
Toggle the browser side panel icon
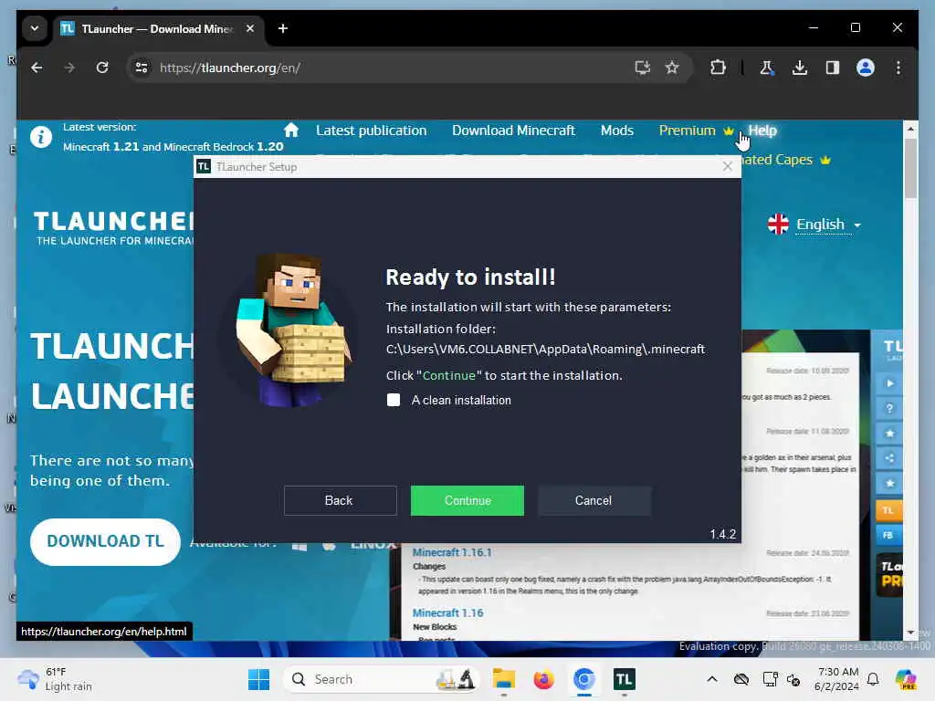pyautogui.click(x=833, y=68)
